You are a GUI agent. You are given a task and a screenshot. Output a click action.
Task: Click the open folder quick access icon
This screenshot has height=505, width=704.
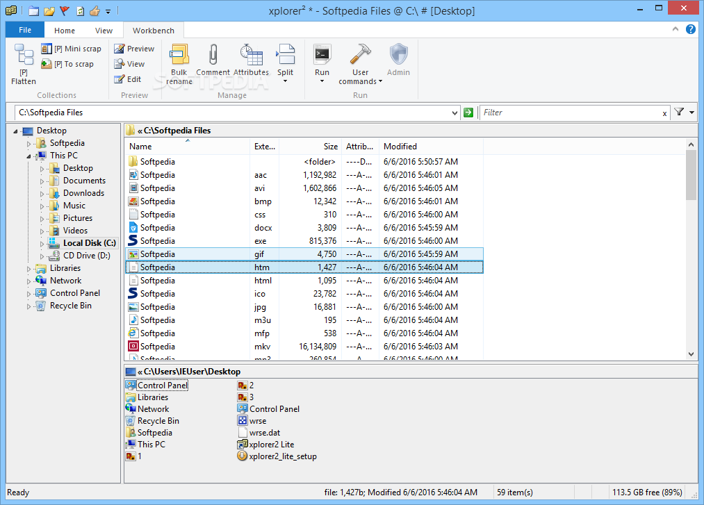49,10
